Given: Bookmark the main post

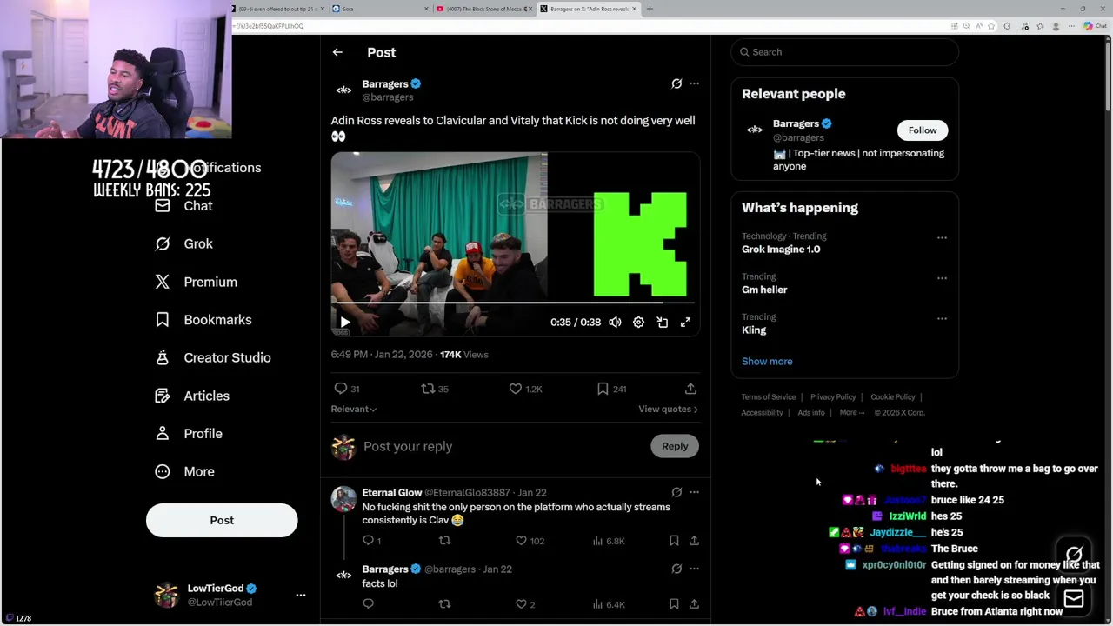Looking at the screenshot, I should click(x=603, y=389).
